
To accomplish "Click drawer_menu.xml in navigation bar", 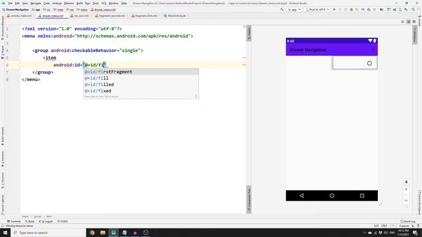I will click(x=103, y=10).
